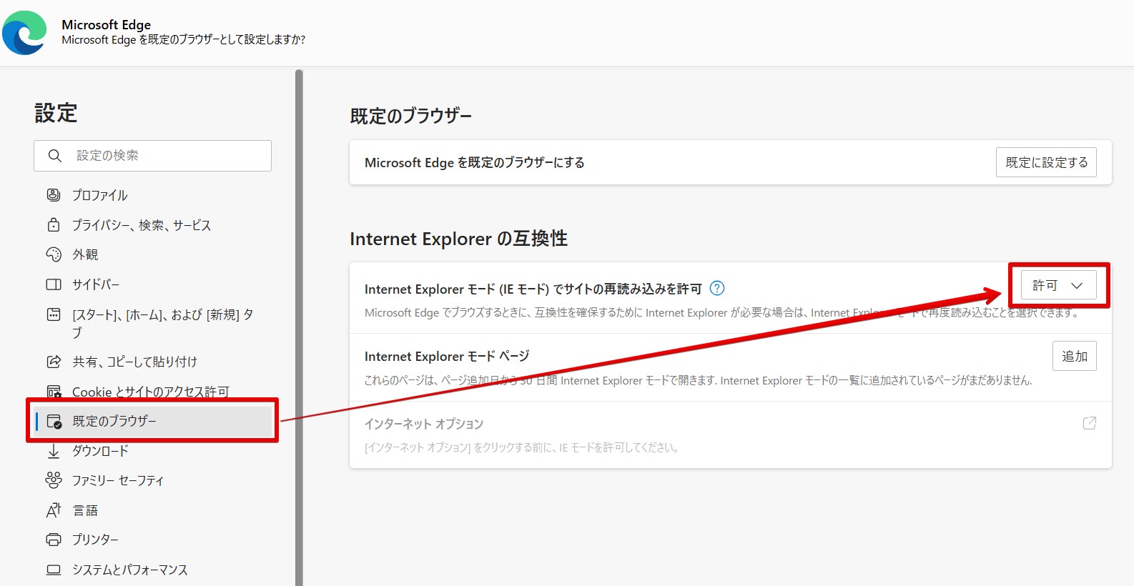Image resolution: width=1134 pixels, height=586 pixels.
Task: Click the system and performance icon
Action: pyautogui.click(x=54, y=570)
